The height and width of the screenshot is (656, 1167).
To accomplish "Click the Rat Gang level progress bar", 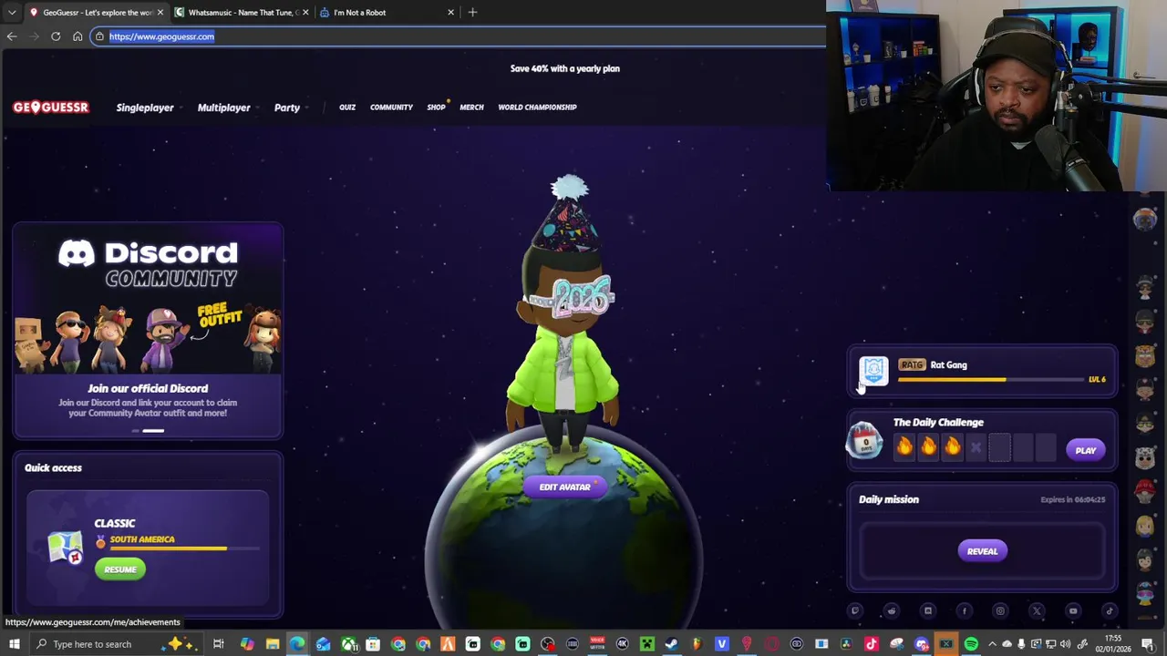I will pos(991,380).
